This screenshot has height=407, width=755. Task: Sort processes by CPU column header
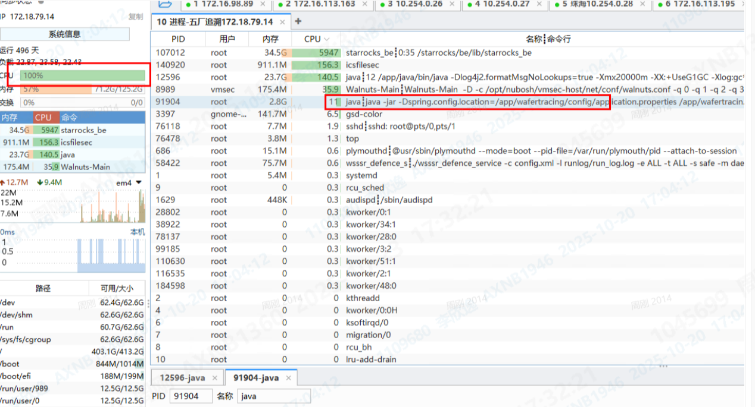[x=313, y=39]
